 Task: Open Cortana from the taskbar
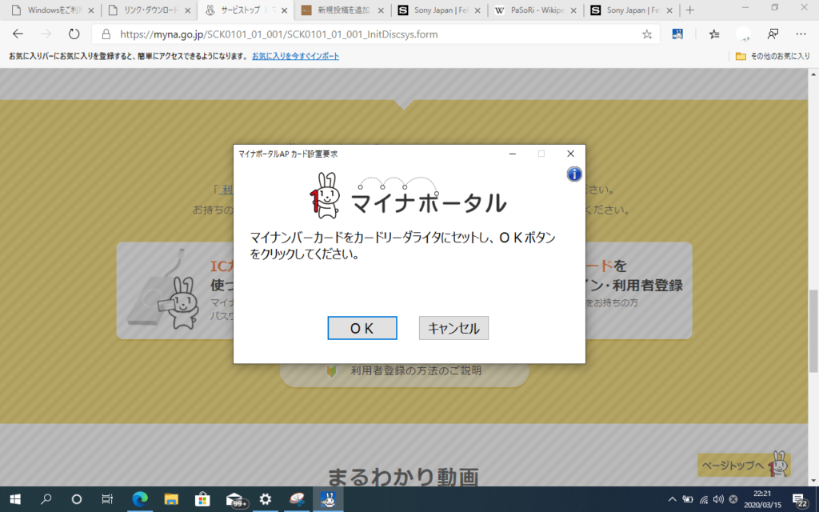76,499
